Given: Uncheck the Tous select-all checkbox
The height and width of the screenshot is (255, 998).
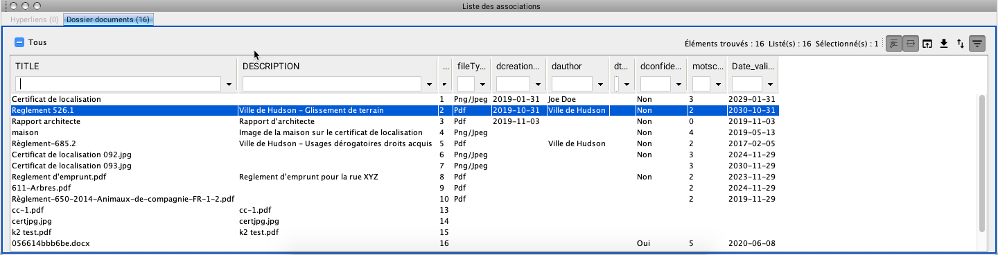Looking at the screenshot, I should (20, 42).
